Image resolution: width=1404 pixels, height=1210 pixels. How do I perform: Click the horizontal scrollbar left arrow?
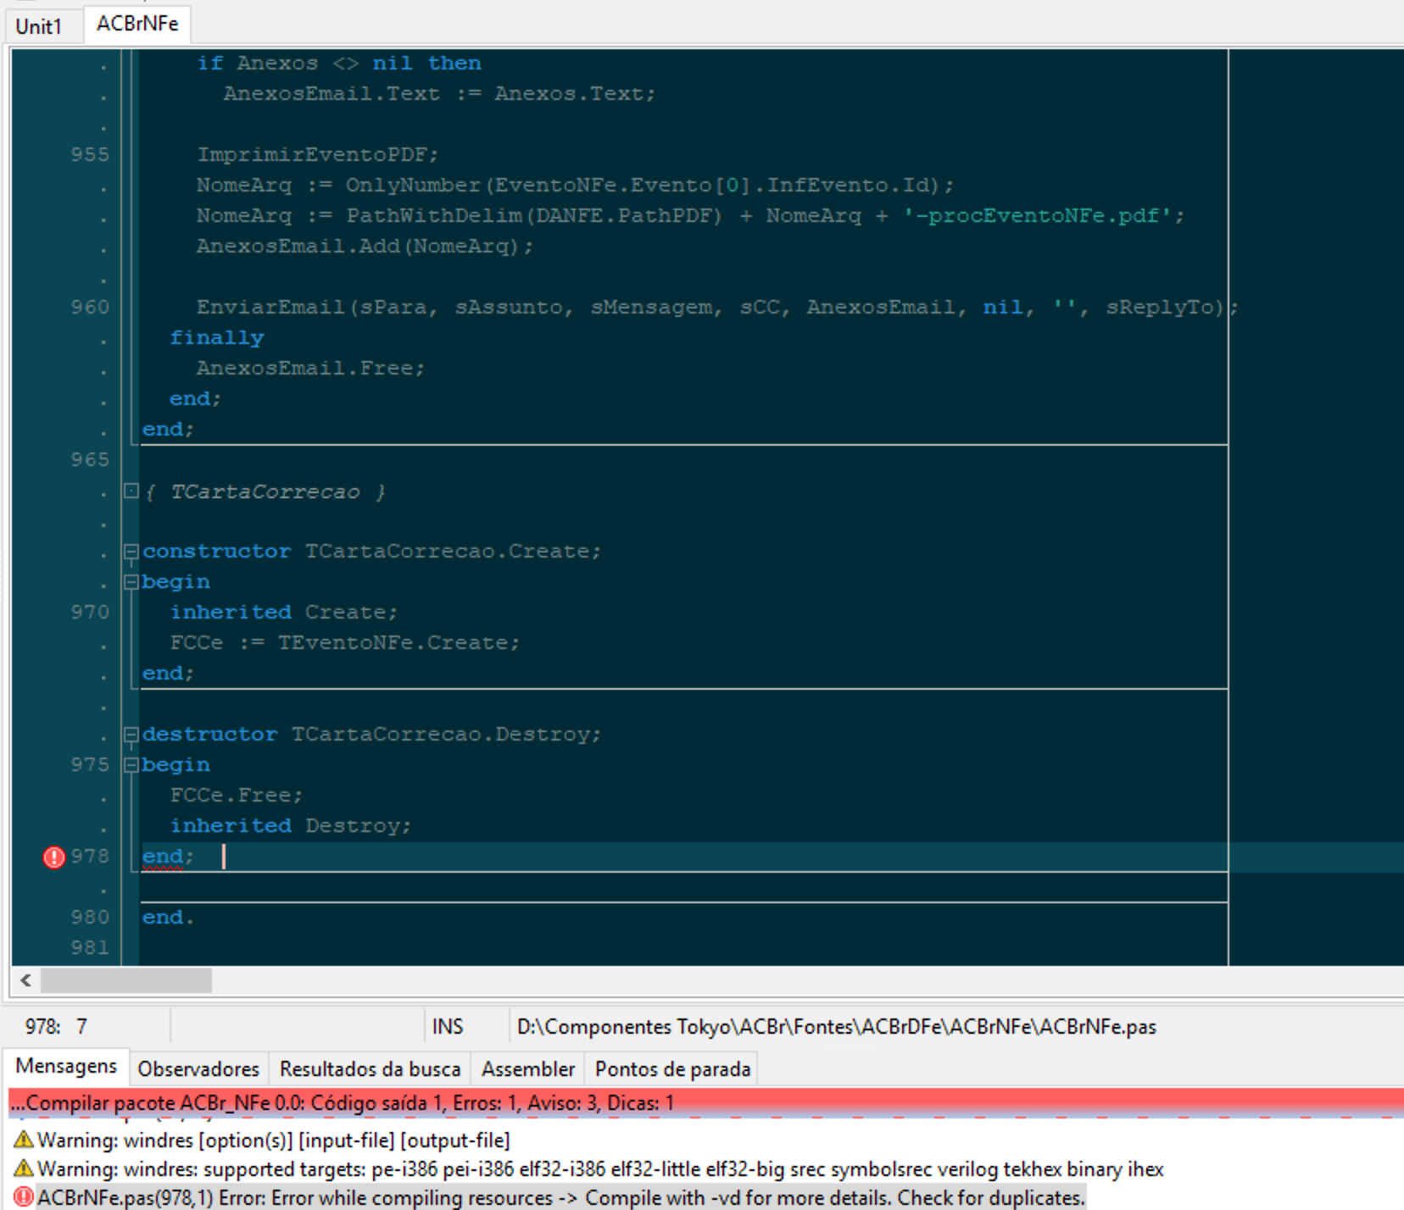26,980
